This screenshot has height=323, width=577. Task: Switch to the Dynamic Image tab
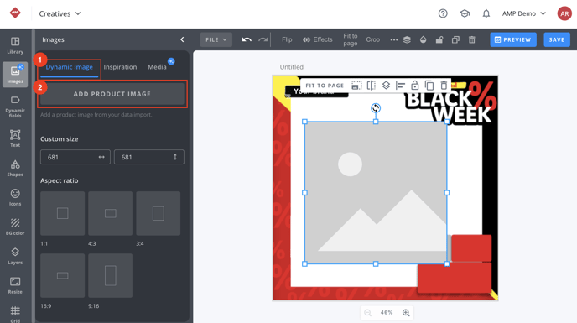tap(69, 67)
